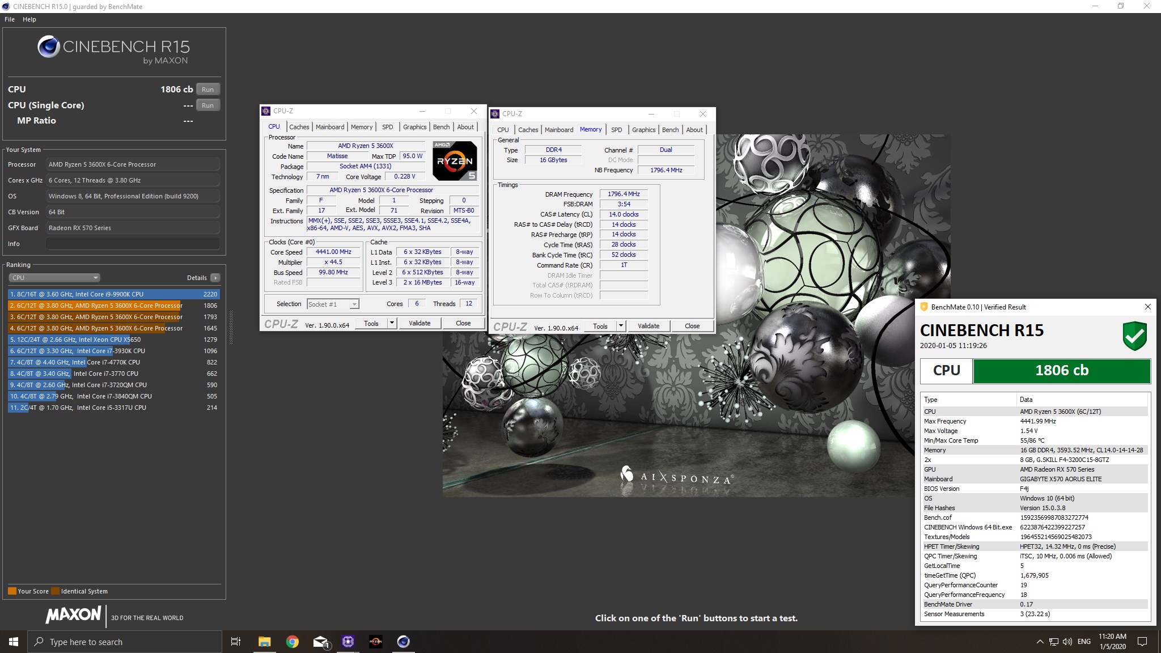Viewport: 1161px width, 653px height.
Task: Select the Ryzen 5 3600X ranking row scoring 1793
Action: pyautogui.click(x=113, y=317)
